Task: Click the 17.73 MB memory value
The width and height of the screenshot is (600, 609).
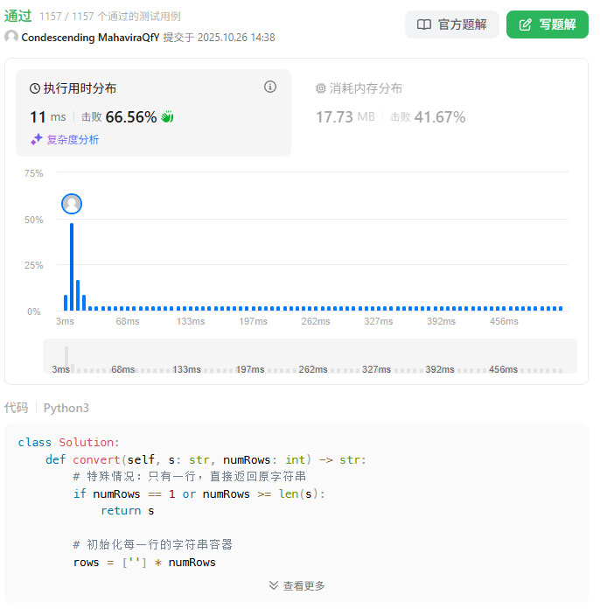Action: tap(345, 117)
